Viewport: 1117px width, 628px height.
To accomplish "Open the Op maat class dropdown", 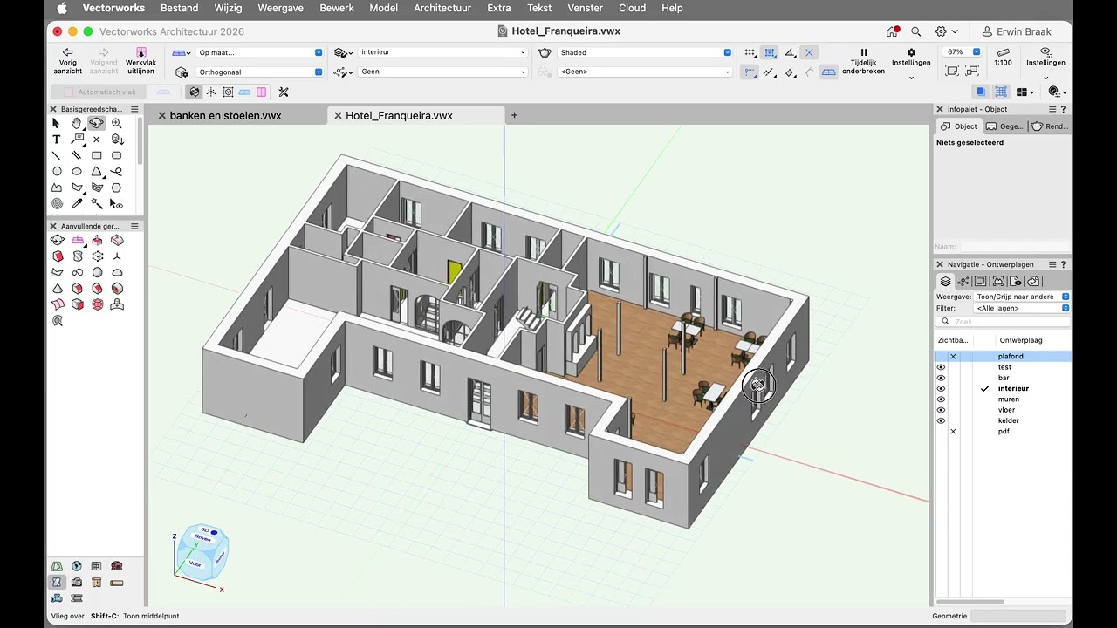I will (x=259, y=52).
